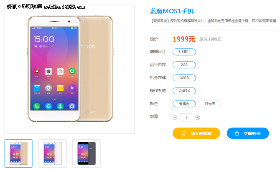Select the 安卓5.0 operating system option
280x171 pixels.
coord(184,91)
